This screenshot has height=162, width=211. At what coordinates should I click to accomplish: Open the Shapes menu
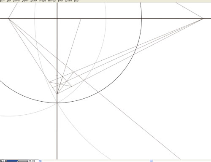coord(43,1)
